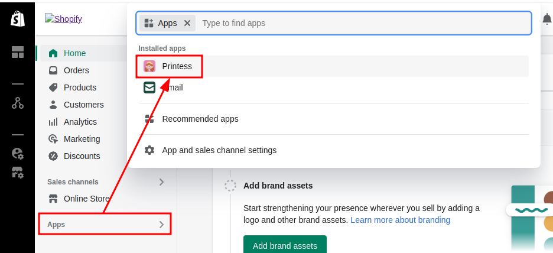Click the Online Store storefront icon
The height and width of the screenshot is (253, 553).
[53, 199]
